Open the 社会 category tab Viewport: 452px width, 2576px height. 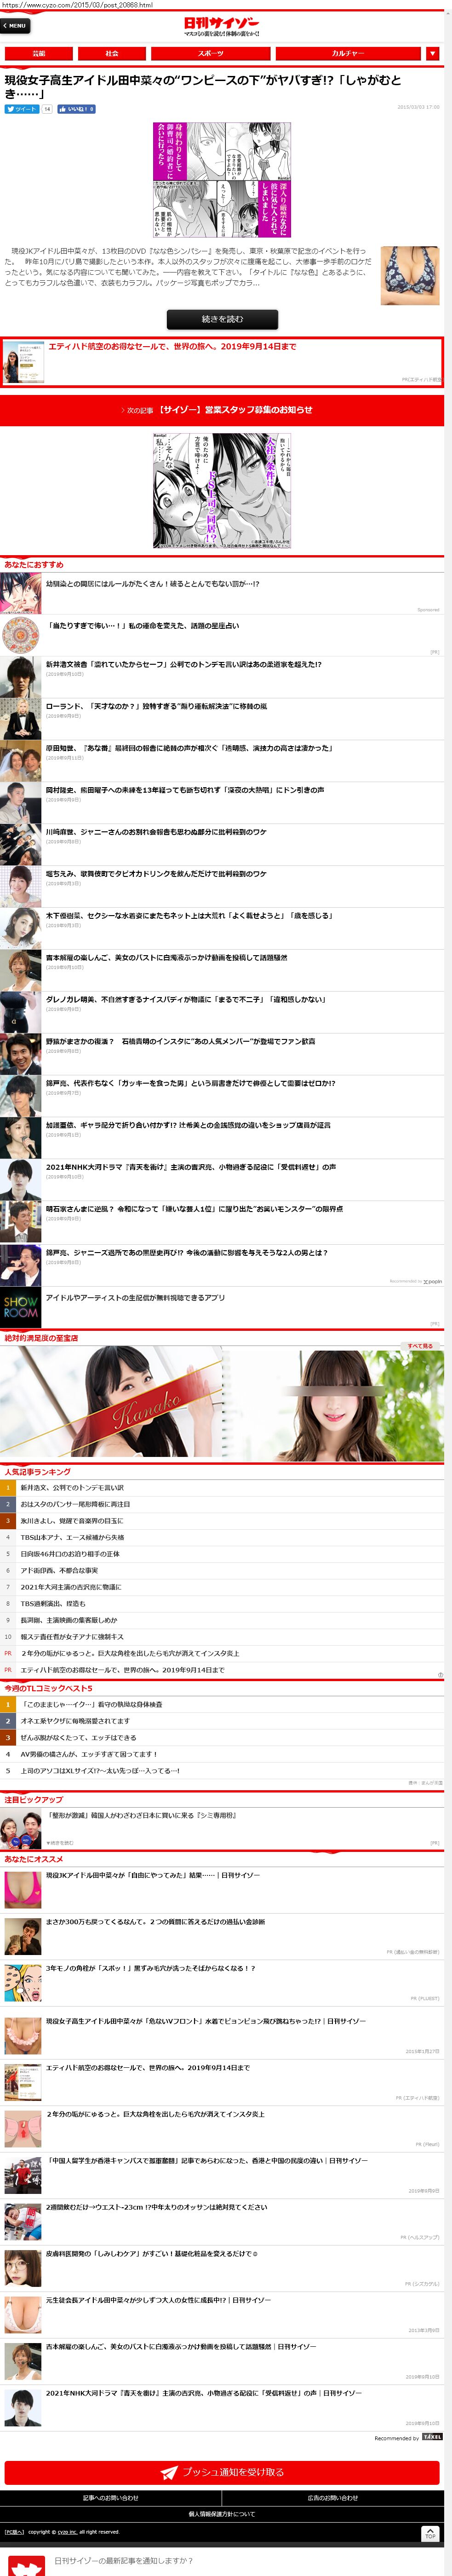(112, 53)
